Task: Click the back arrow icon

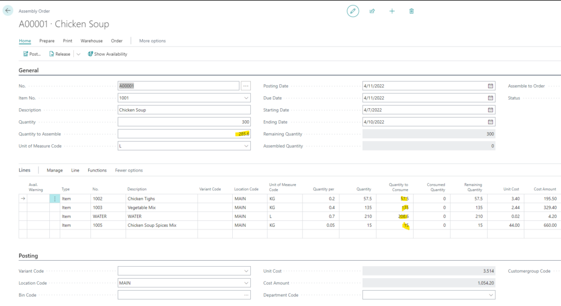Action: (x=8, y=11)
